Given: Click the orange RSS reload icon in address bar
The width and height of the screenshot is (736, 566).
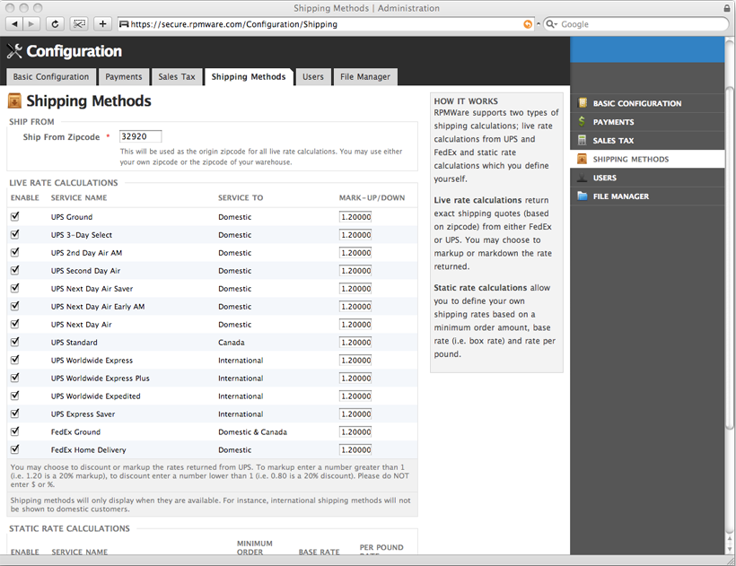Looking at the screenshot, I should pos(528,24).
